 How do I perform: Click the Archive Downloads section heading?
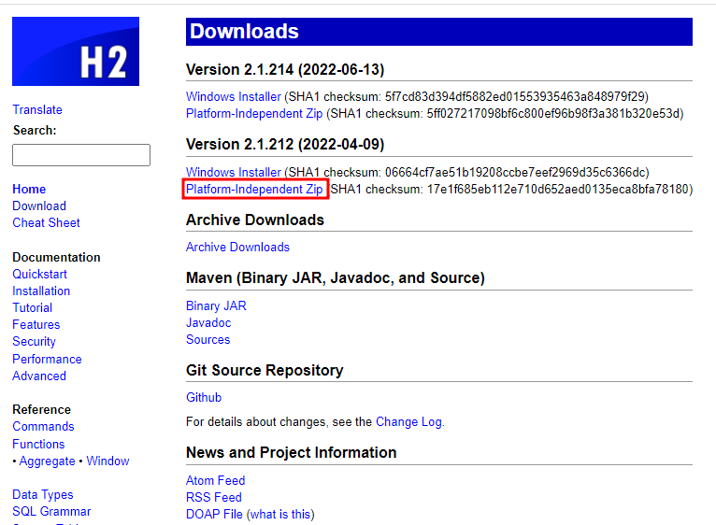(x=255, y=220)
